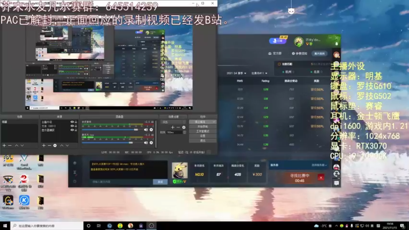Open Task View on the taskbar
Viewport: 409px width, 230px height.
point(99,225)
